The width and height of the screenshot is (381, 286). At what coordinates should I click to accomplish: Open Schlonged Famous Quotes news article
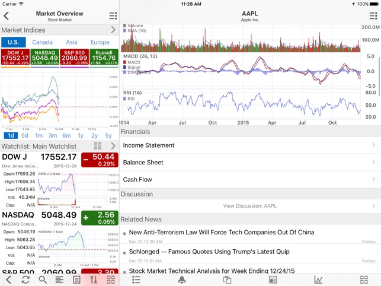pyautogui.click(x=250, y=255)
